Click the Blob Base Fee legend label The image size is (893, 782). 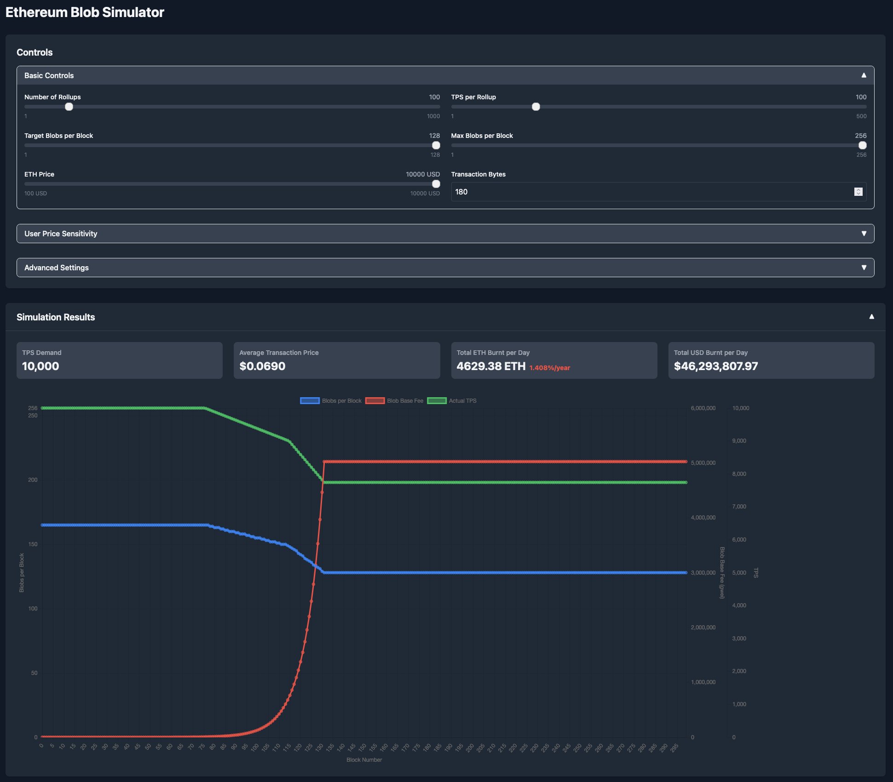click(405, 401)
